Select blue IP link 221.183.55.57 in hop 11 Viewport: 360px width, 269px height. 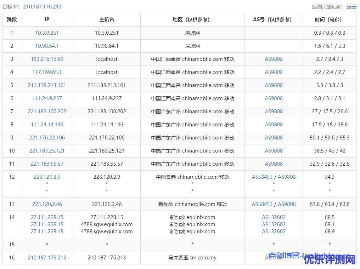47,164
